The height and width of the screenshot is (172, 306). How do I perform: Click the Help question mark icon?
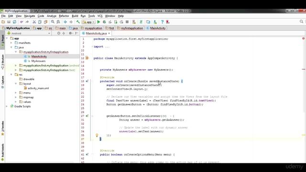click(x=162, y=22)
